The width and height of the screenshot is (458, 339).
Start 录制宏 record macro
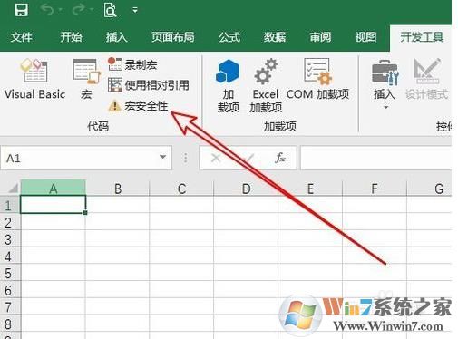pos(132,64)
